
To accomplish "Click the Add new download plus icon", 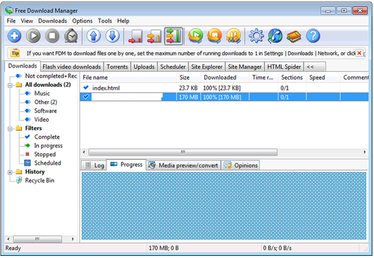I will pos(14,36).
